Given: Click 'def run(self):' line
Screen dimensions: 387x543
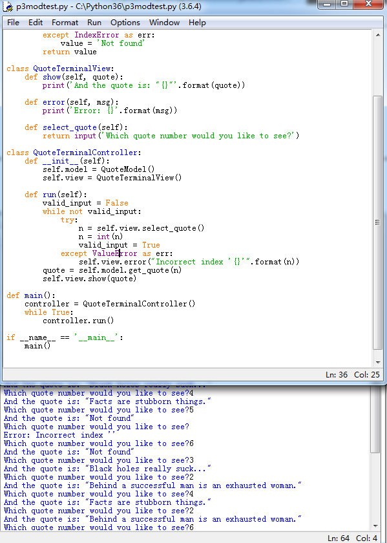Looking at the screenshot, I should coord(56,195).
